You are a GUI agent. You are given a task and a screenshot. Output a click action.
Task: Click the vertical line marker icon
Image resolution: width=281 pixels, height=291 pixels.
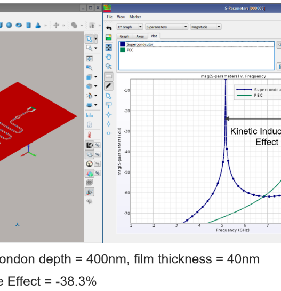click(x=109, y=124)
